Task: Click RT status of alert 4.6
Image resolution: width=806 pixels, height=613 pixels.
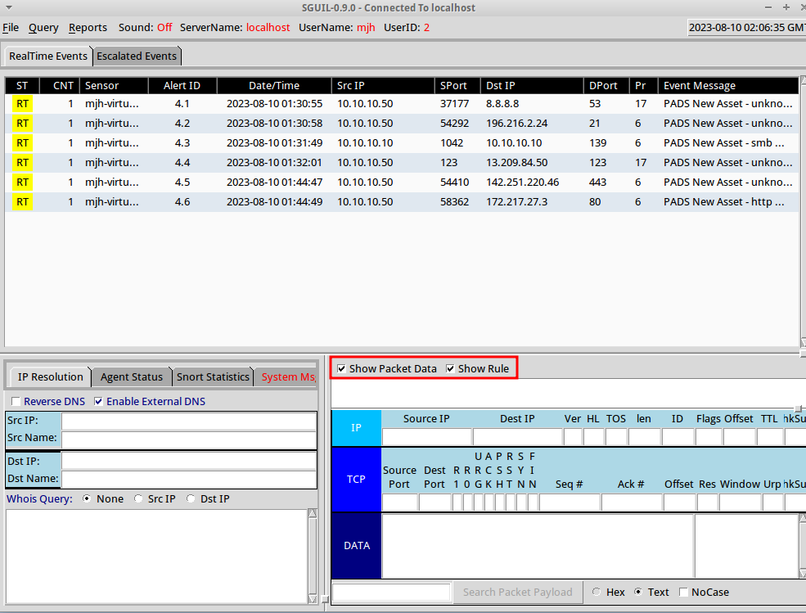Action: (x=22, y=201)
